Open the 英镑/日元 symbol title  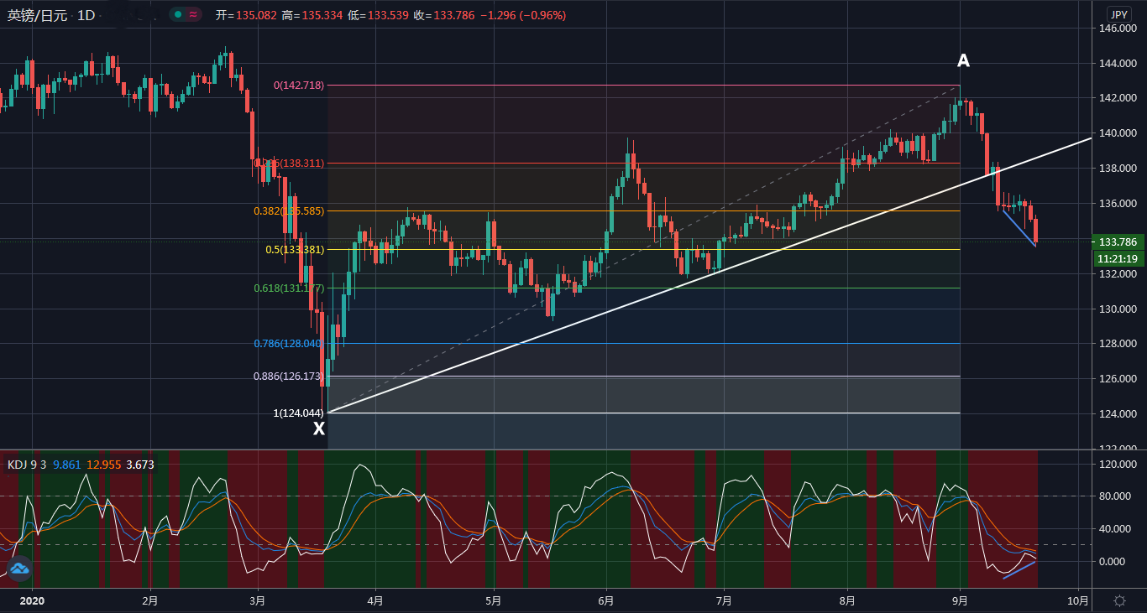click(x=38, y=15)
